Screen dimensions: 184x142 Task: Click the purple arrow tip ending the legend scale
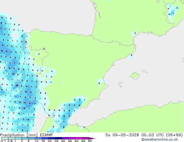[92, 138]
